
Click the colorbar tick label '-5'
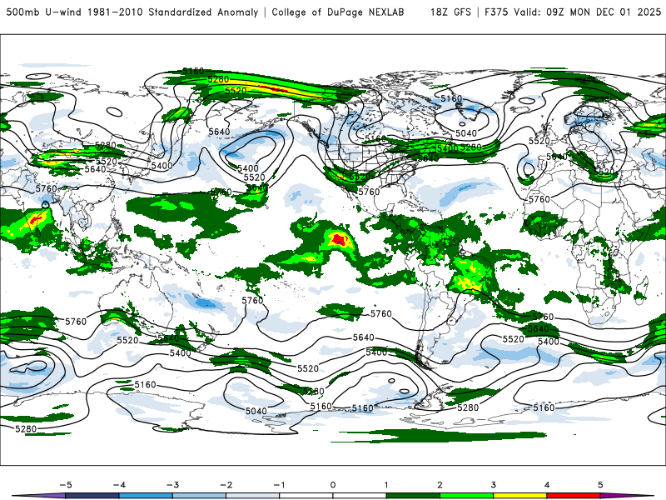click(66, 485)
